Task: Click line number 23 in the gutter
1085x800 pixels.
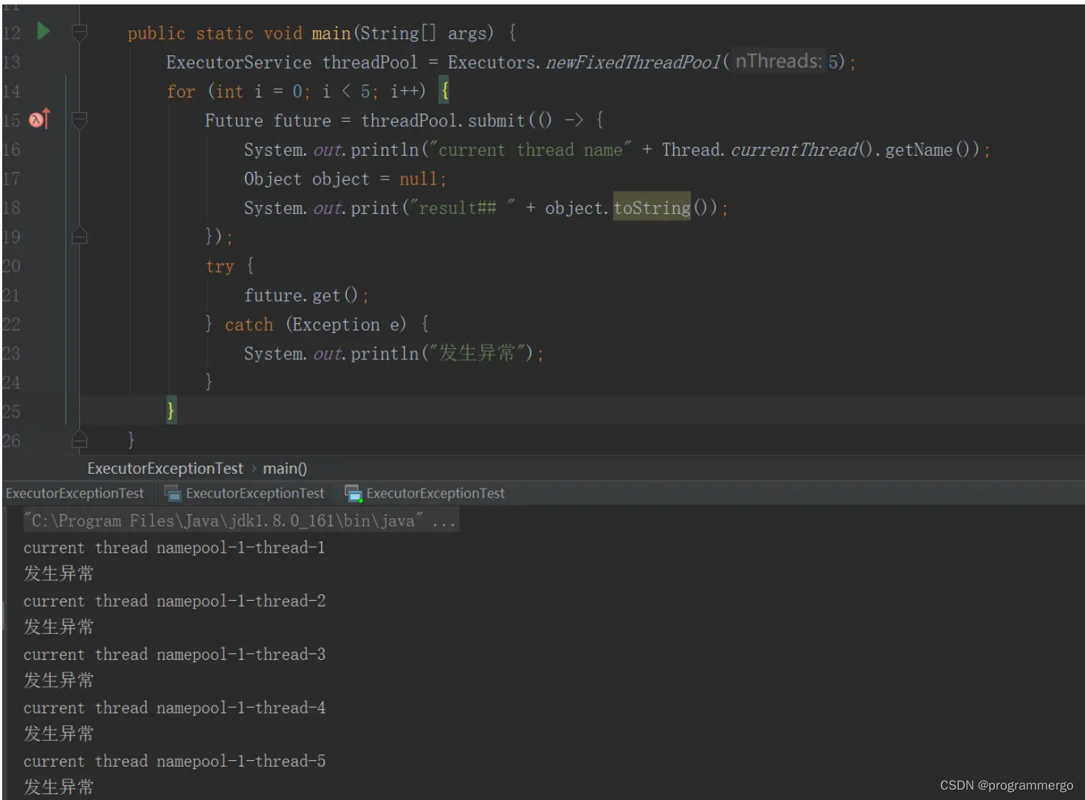Action: point(11,354)
